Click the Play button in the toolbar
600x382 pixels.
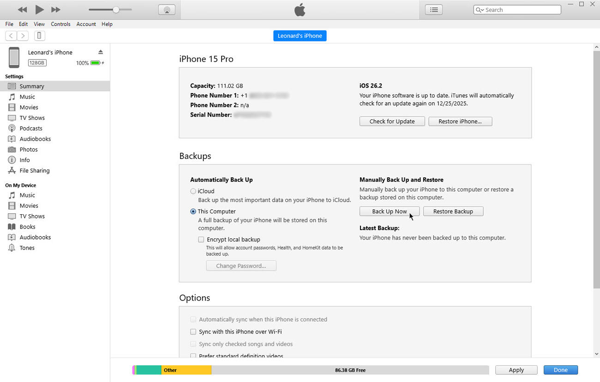tap(39, 10)
